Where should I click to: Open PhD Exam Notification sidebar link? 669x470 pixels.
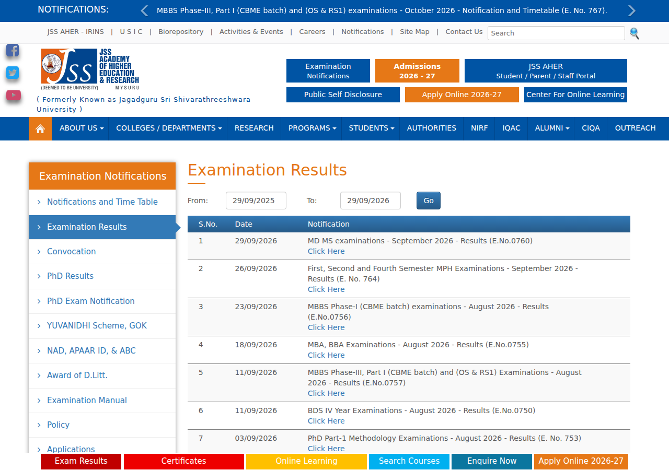point(102,301)
